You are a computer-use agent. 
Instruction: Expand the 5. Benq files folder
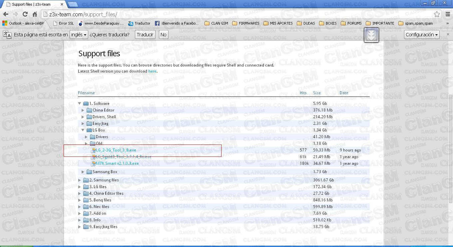[x=80, y=200]
